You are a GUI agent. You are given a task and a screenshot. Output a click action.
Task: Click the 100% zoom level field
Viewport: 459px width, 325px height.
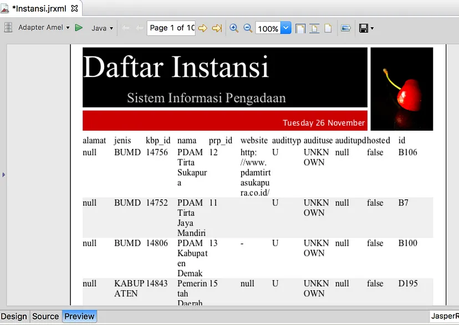tap(268, 28)
